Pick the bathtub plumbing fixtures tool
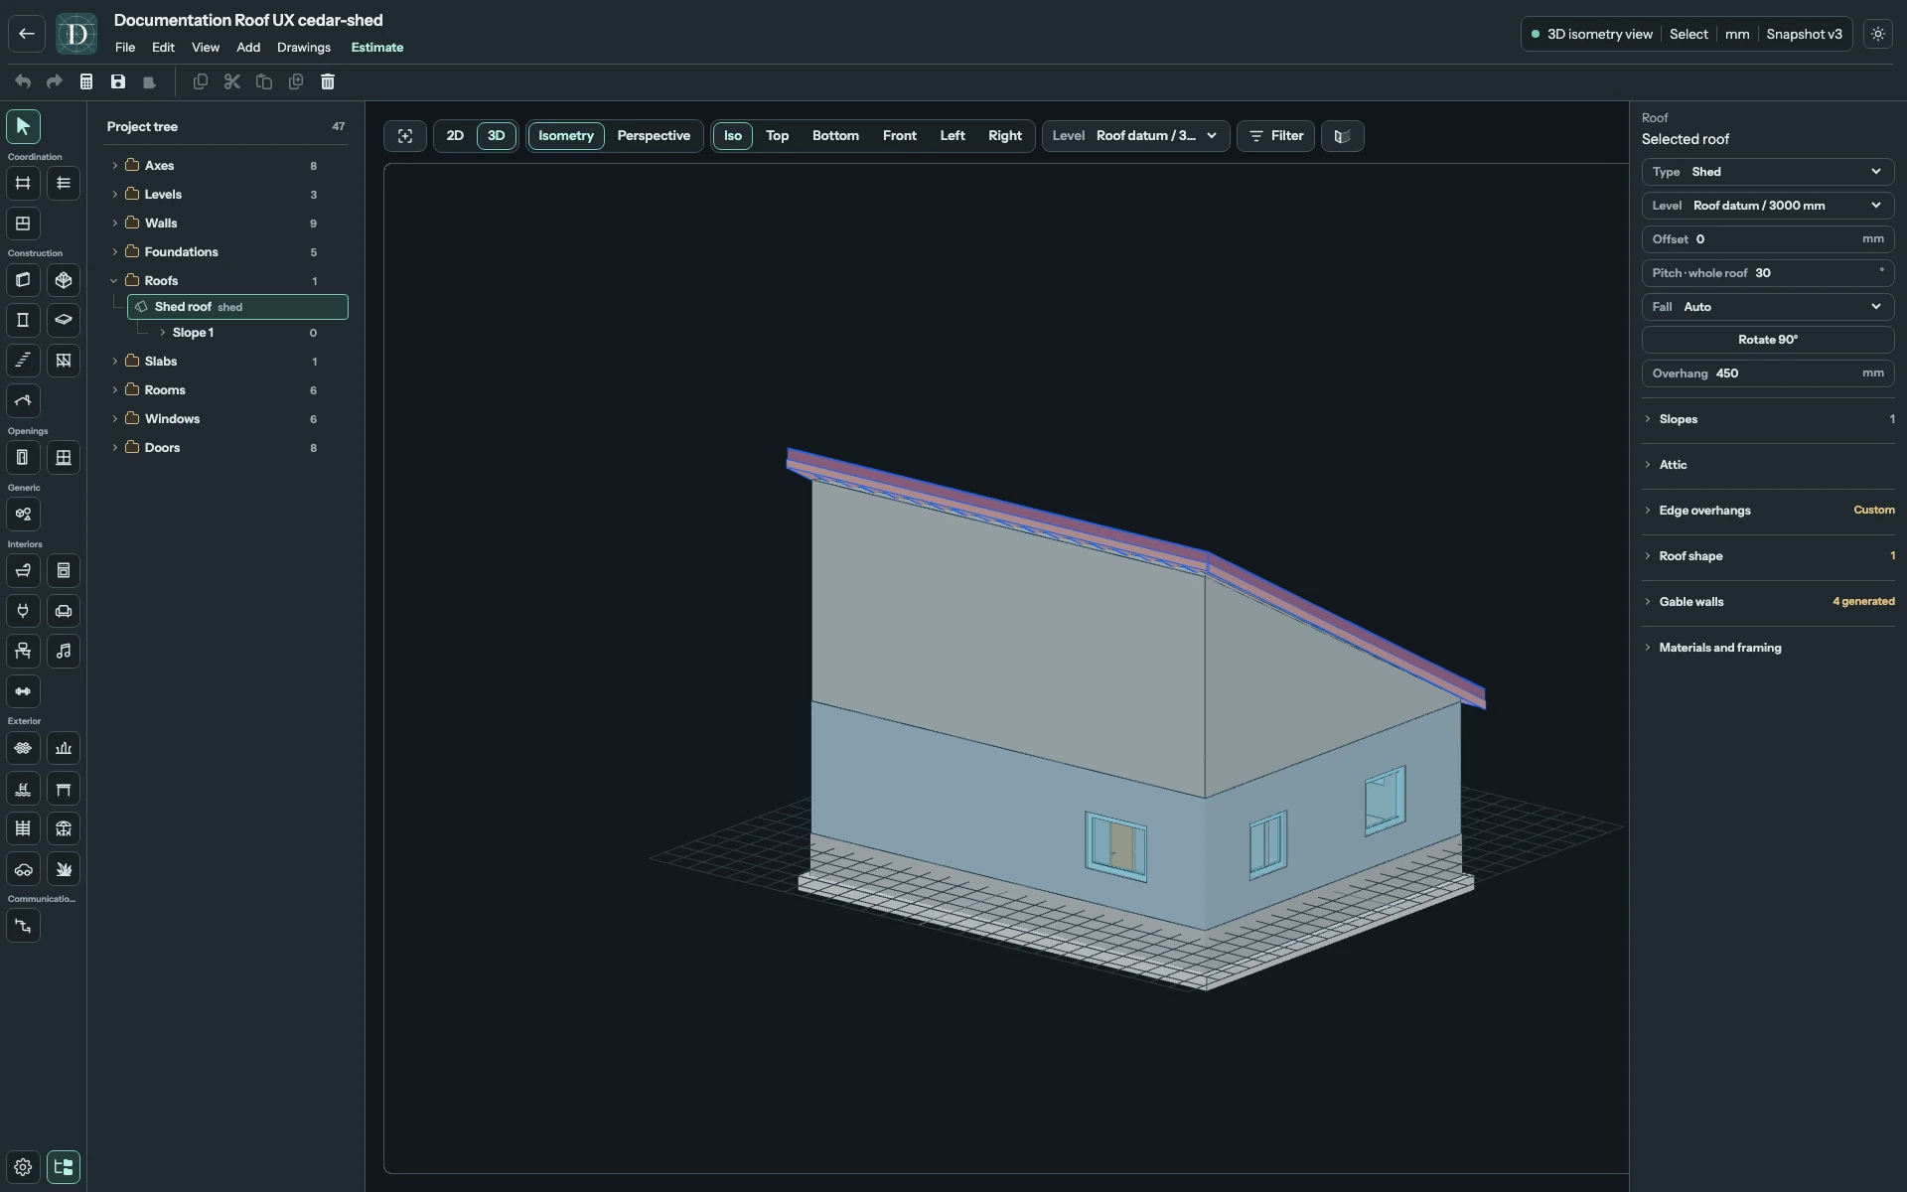Screen dimensions: 1907x1192 (x=23, y=571)
